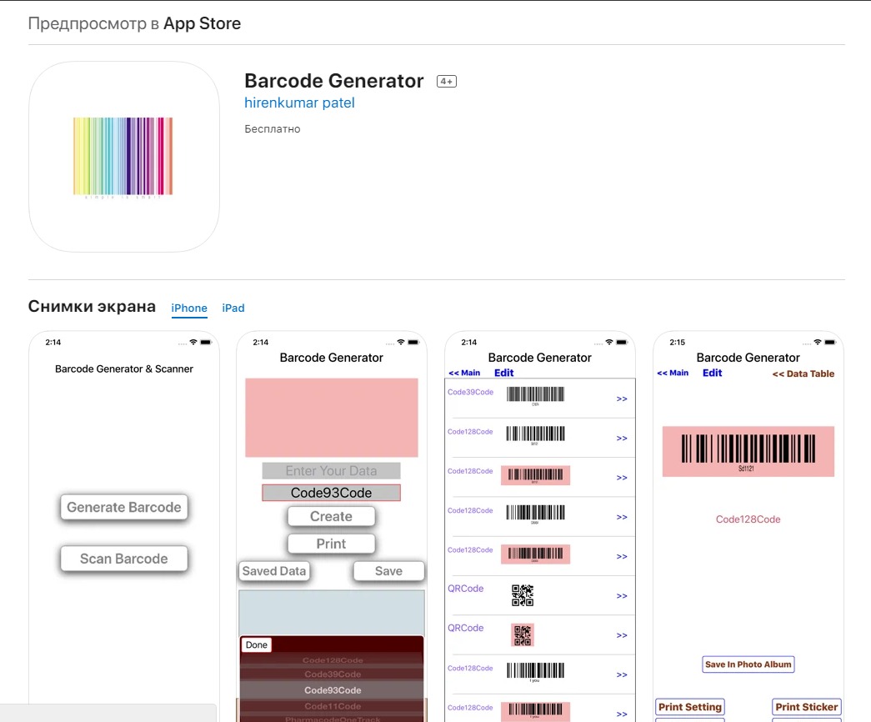Click the 4+ age rating badge
The height and width of the screenshot is (722, 871).
[447, 81]
